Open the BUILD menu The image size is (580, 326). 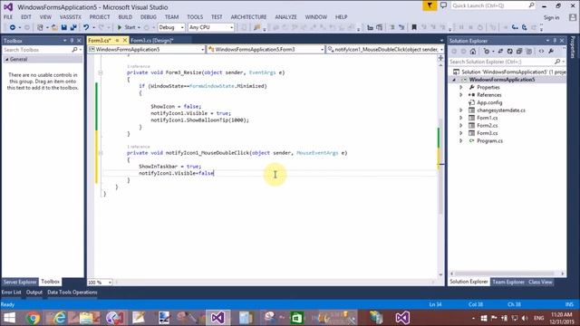tap(125, 17)
